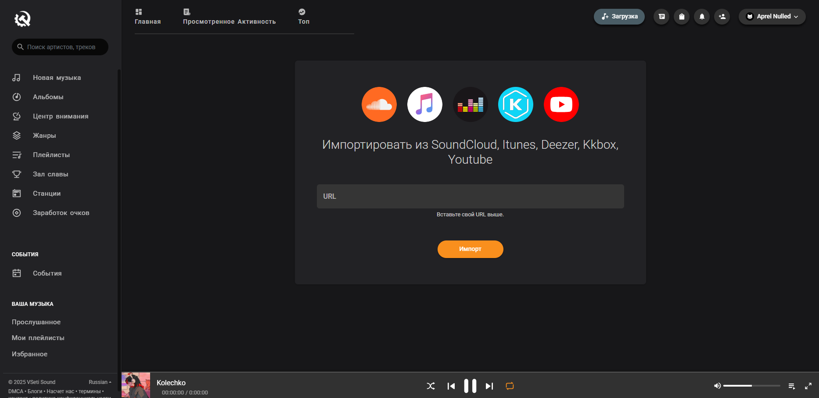This screenshot has height=398, width=819.
Task: Click the VSeti Sound logo
Action: 22,18
